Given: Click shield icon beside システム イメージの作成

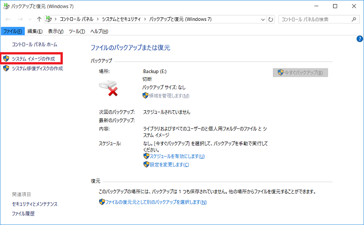Looking at the screenshot, I should click(x=6, y=59).
